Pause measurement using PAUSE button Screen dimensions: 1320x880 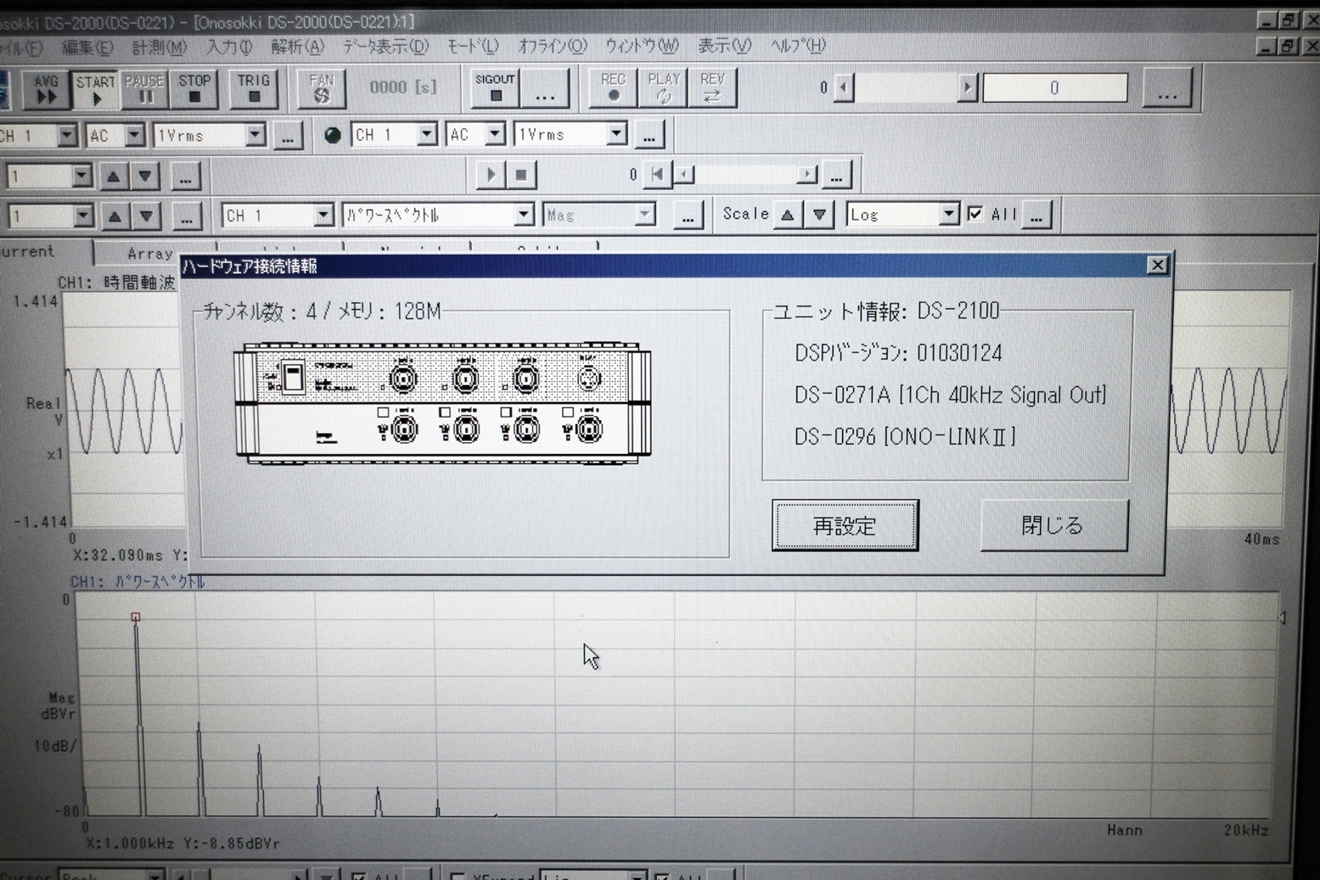[x=144, y=89]
